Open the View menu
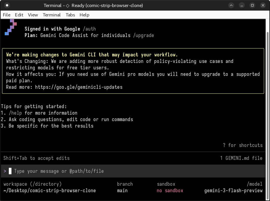This screenshot has height=201, width=270. [33, 15]
